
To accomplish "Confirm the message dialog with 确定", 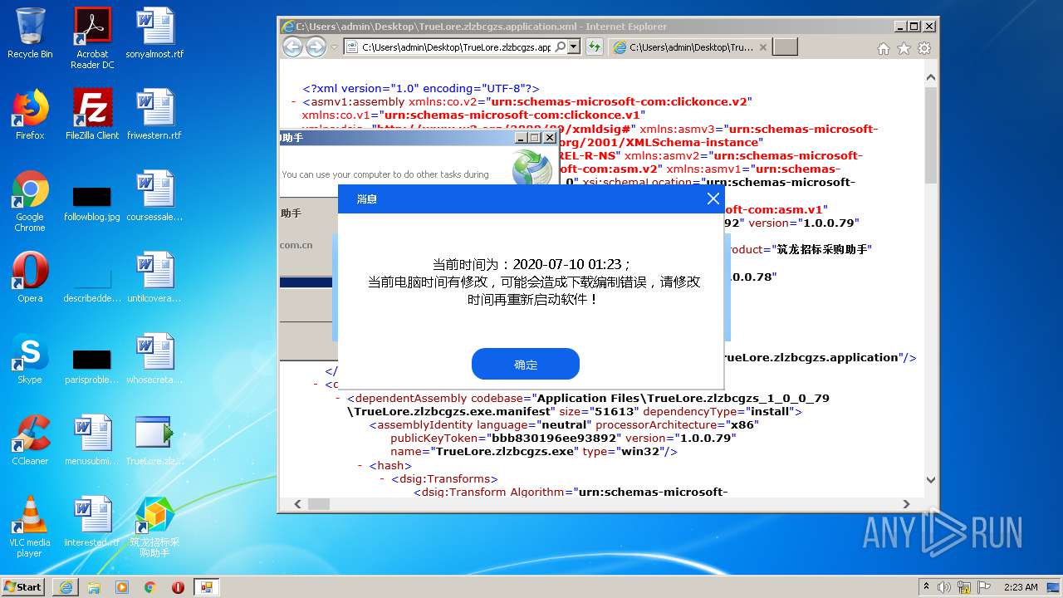I will click(525, 364).
